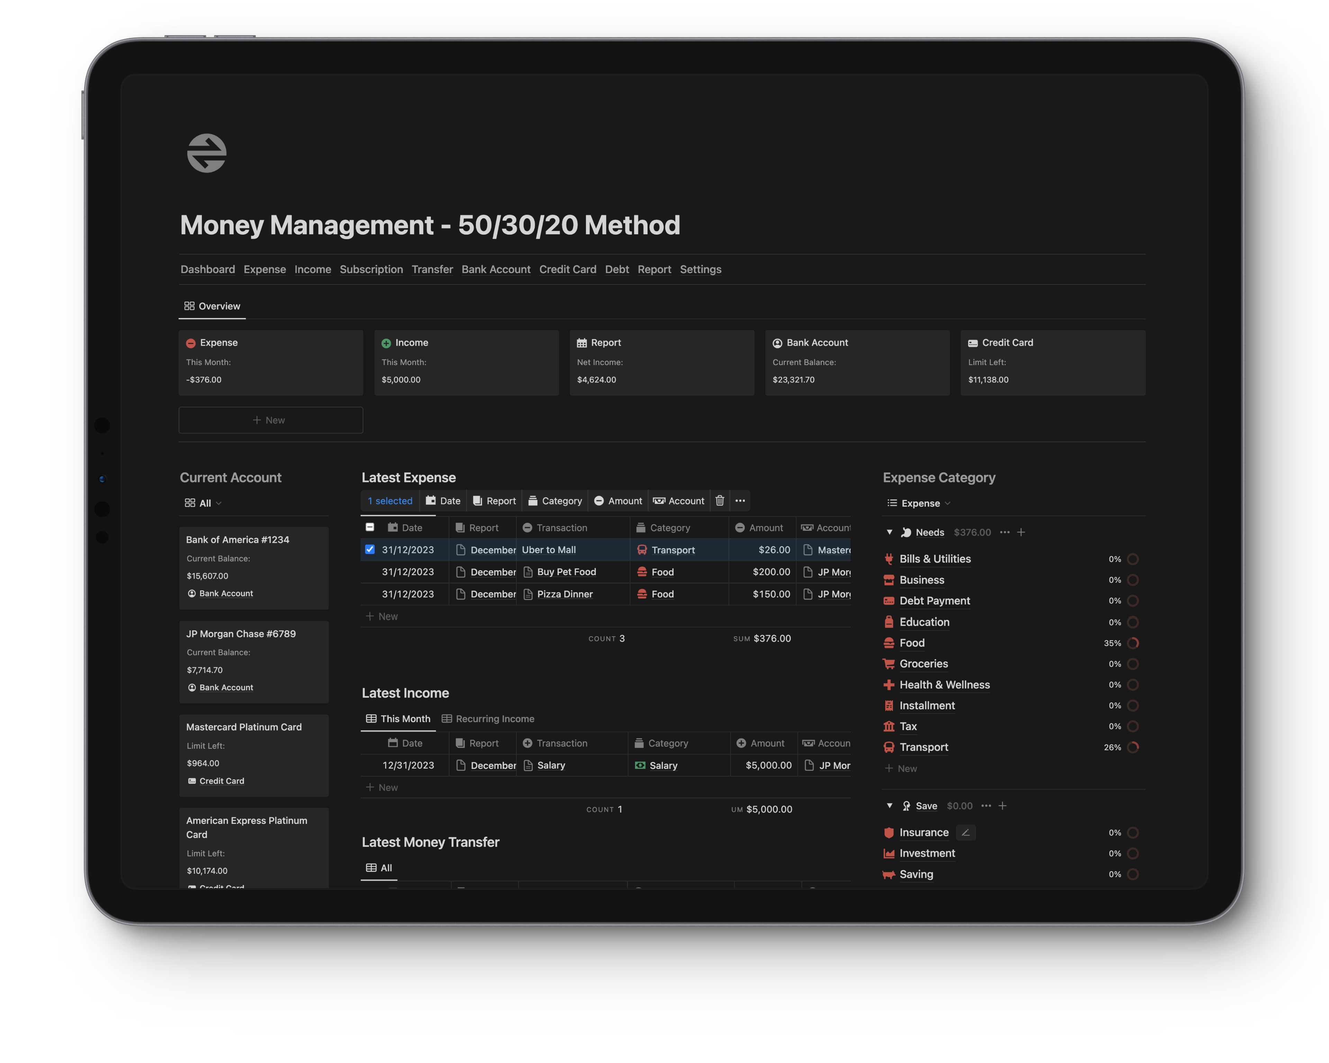Click the Food 35% progress ring

pos(1133,643)
